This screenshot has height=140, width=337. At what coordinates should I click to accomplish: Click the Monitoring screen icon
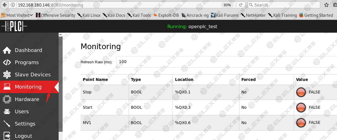7,87
